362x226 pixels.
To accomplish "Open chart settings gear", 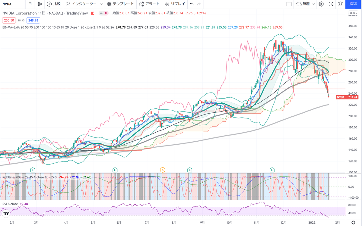I will [321, 4].
